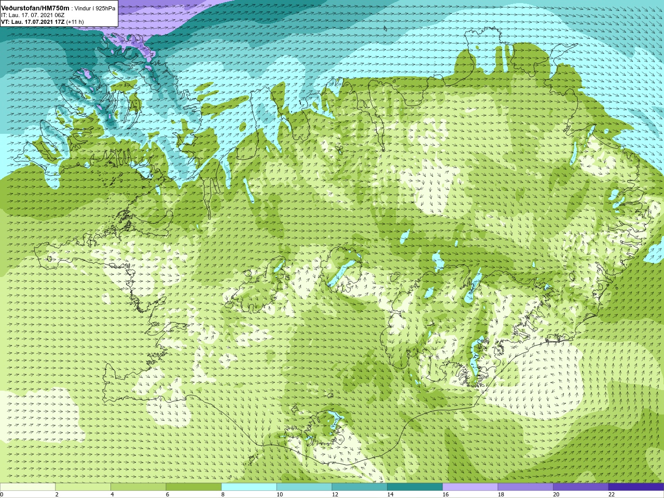
Task: Click the title text "Veðurstofan/HM750m"
Action: pos(35,8)
